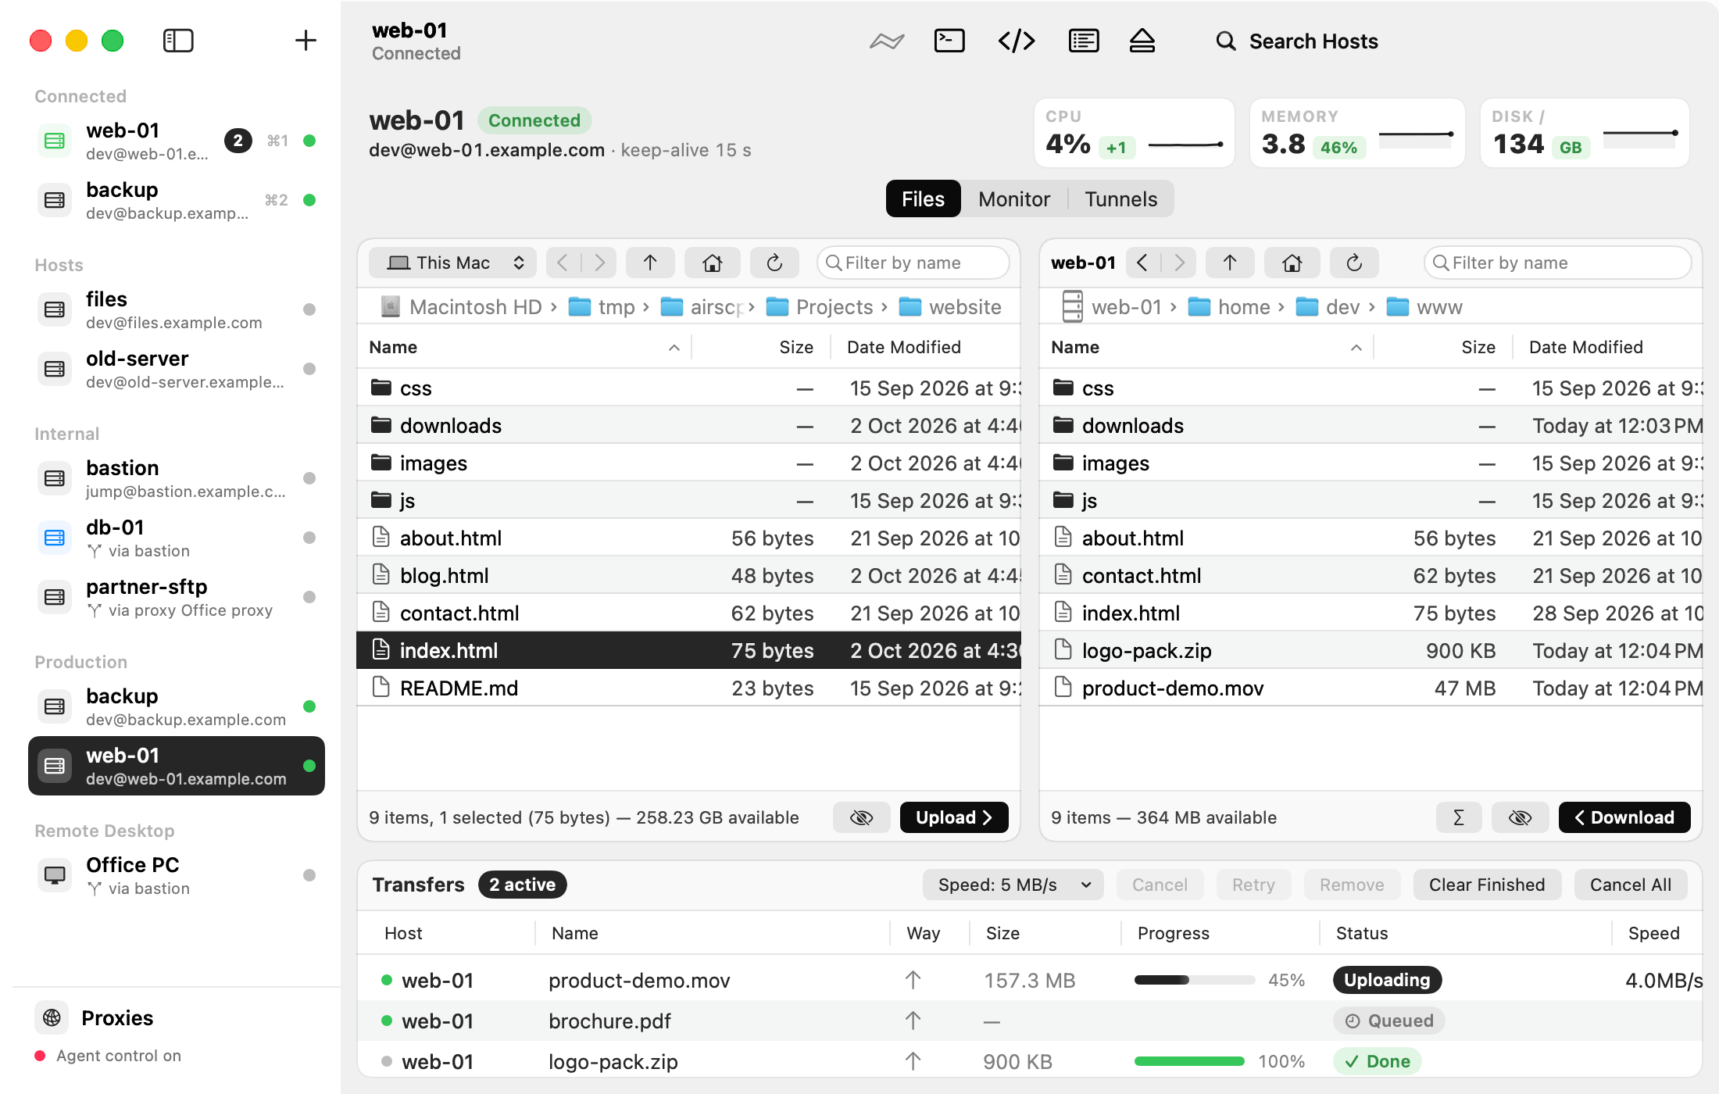
Task: Select partner-sftp host in sidebar
Action: pos(177,597)
